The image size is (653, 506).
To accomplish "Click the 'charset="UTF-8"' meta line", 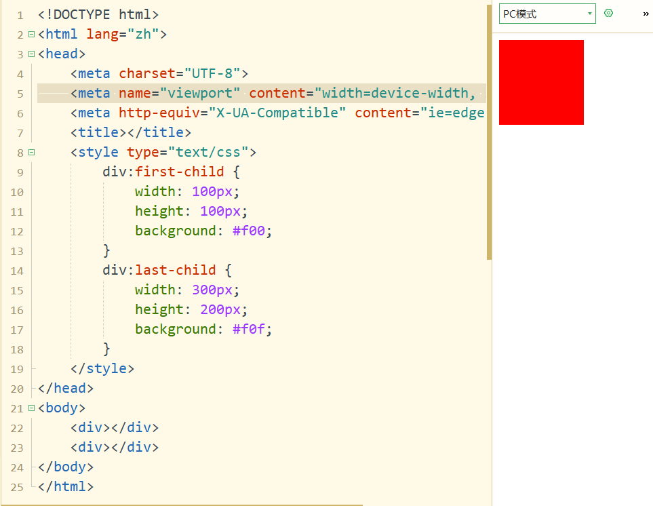I will (x=159, y=74).
